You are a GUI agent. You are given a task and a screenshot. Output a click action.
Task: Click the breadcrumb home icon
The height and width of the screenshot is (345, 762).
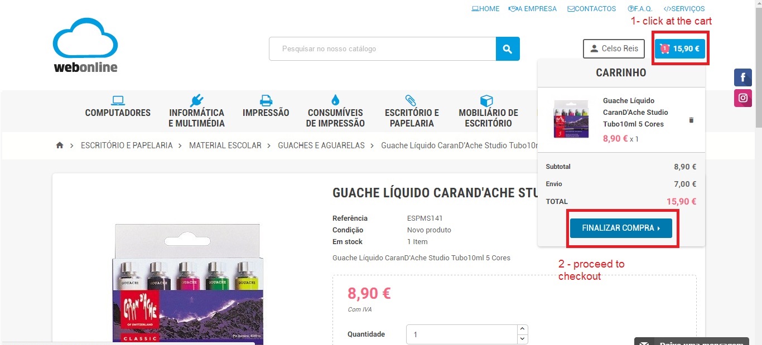coord(60,145)
